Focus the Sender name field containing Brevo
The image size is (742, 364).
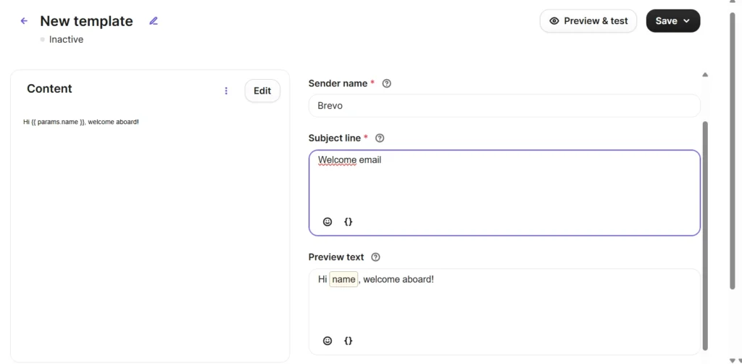(x=504, y=106)
